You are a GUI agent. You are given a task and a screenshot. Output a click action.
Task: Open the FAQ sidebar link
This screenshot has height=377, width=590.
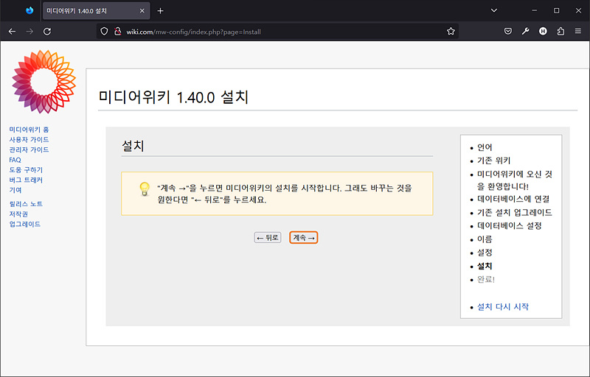pyautogui.click(x=15, y=160)
